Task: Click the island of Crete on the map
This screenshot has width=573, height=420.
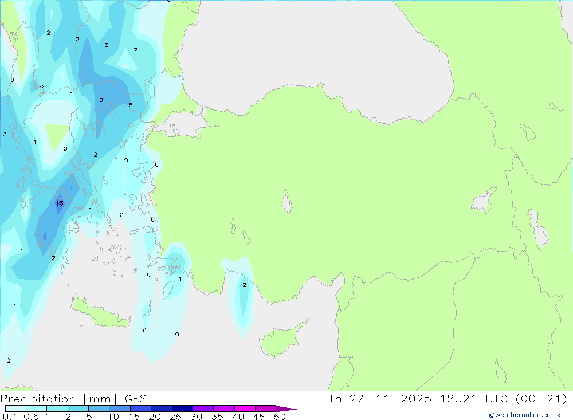Action: [99, 313]
